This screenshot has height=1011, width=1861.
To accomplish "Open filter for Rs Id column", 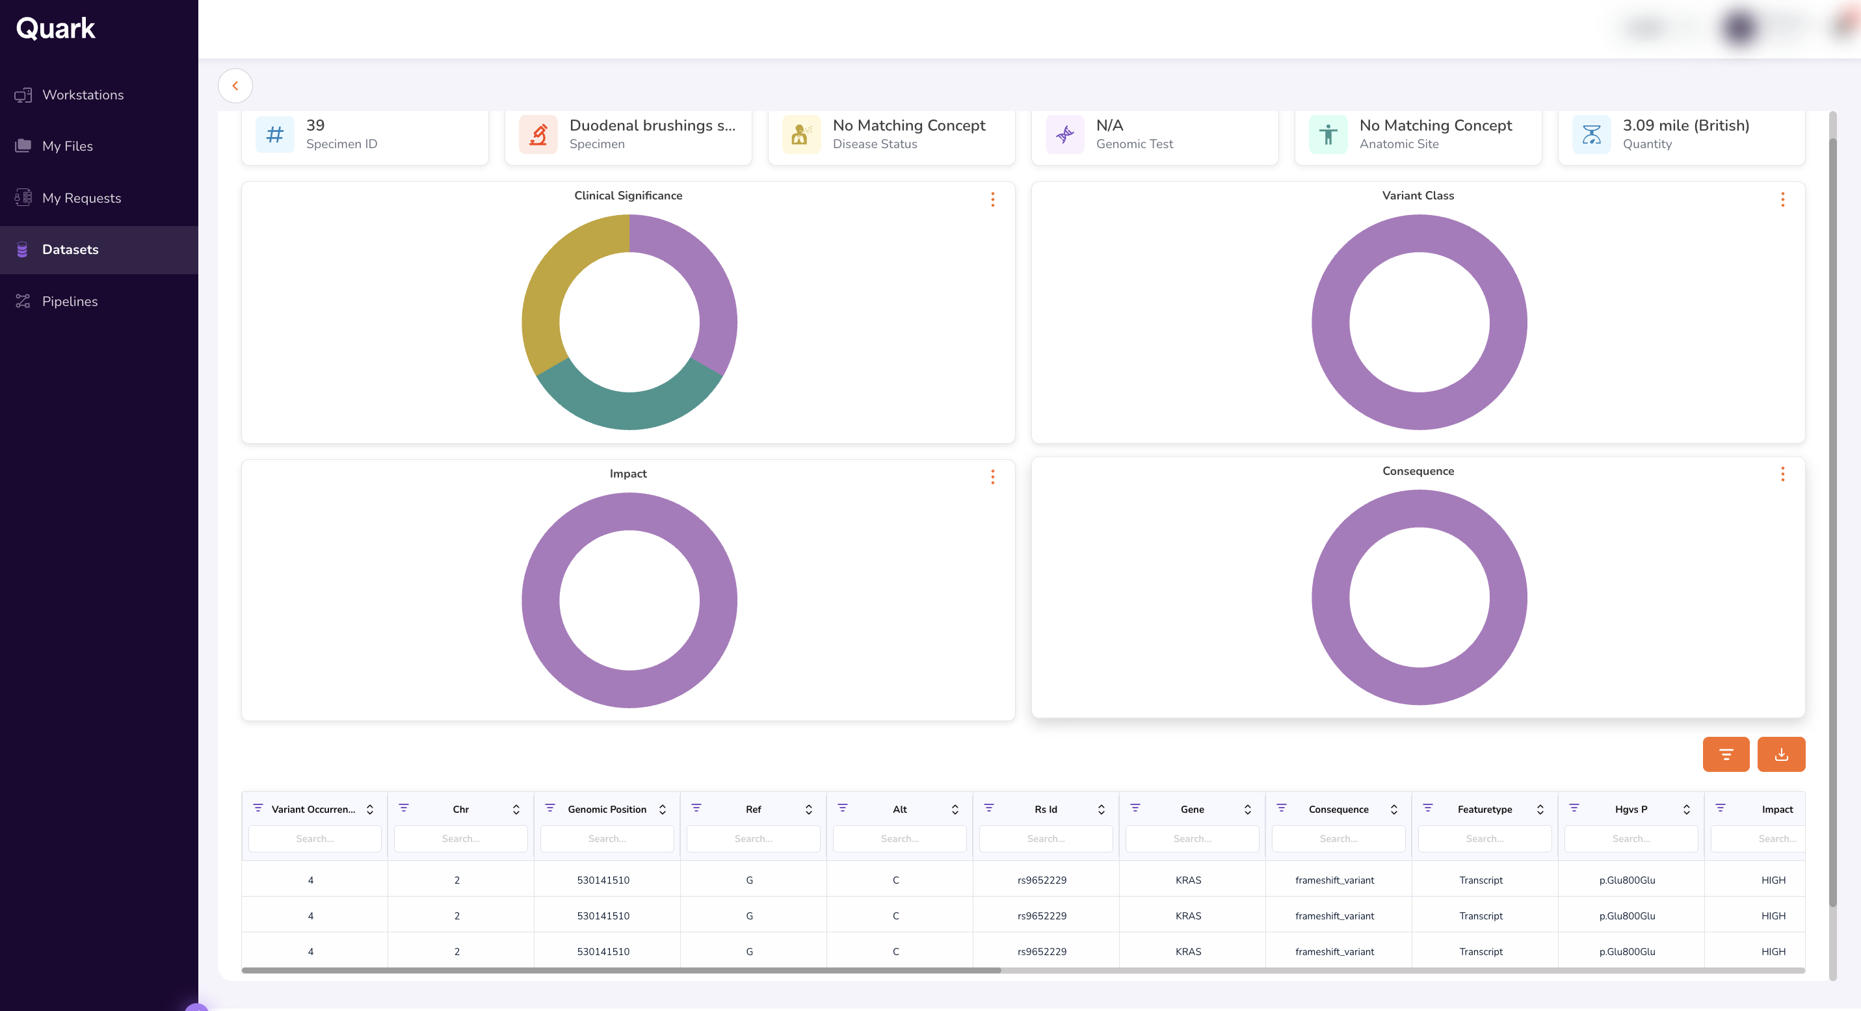I will (989, 808).
